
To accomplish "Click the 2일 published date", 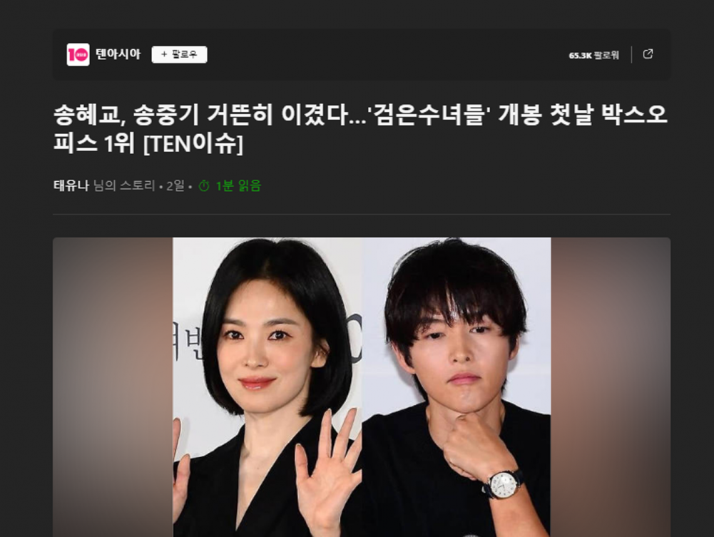I will (175, 185).
